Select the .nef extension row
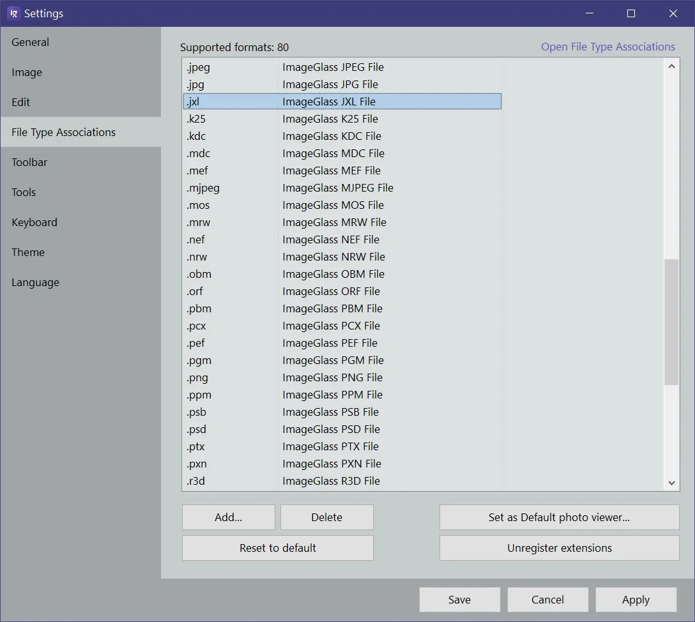This screenshot has height=622, width=695. (x=342, y=239)
